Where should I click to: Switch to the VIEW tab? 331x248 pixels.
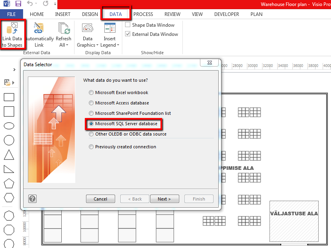[197, 14]
